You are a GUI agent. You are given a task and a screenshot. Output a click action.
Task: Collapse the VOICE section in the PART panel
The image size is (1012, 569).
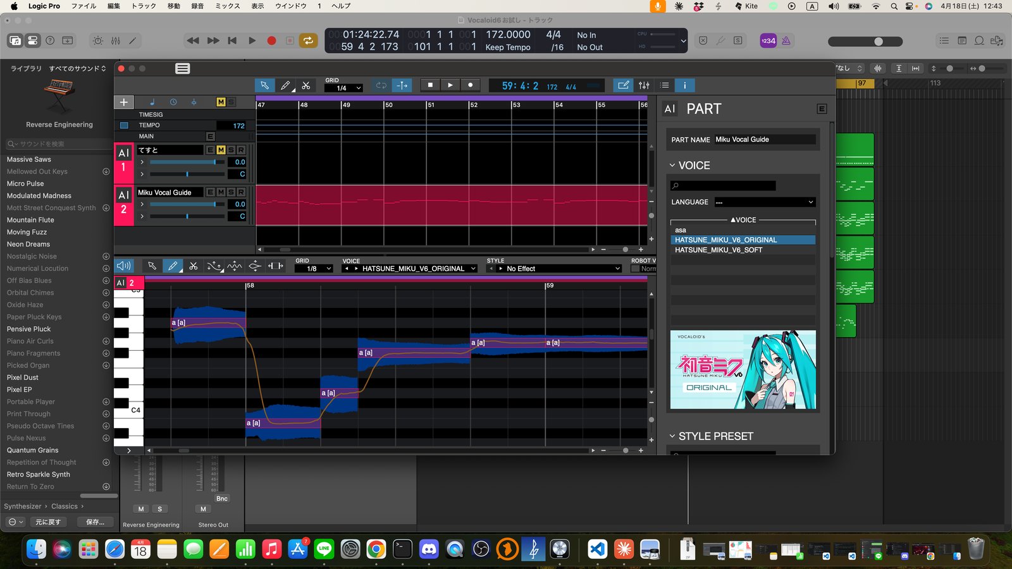pyautogui.click(x=672, y=165)
